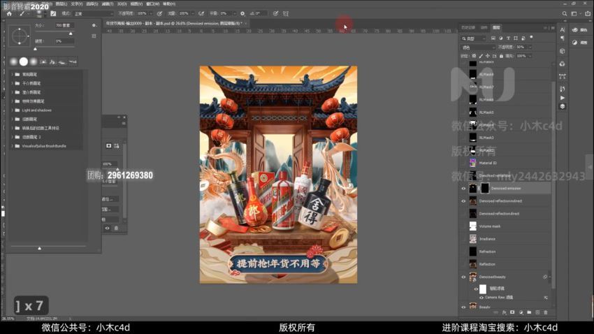594x334 pixels.
Task: Switch to the History panel tab
Action: click(468, 28)
